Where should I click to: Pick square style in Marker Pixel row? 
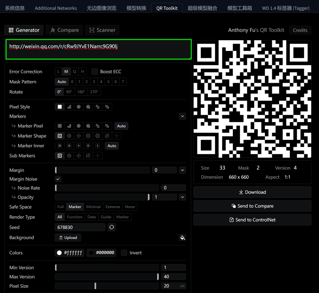(60, 126)
